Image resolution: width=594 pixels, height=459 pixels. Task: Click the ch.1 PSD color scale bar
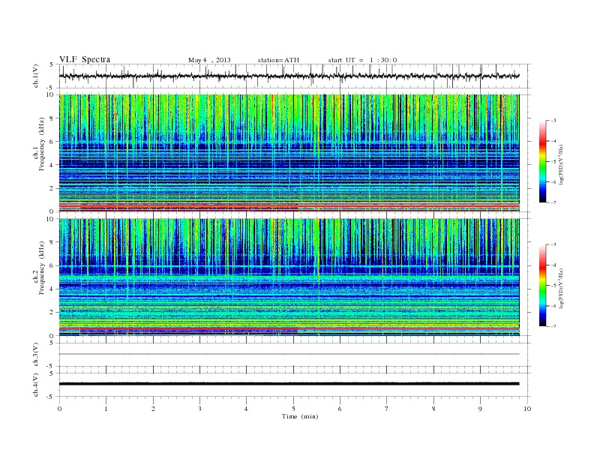542,161
